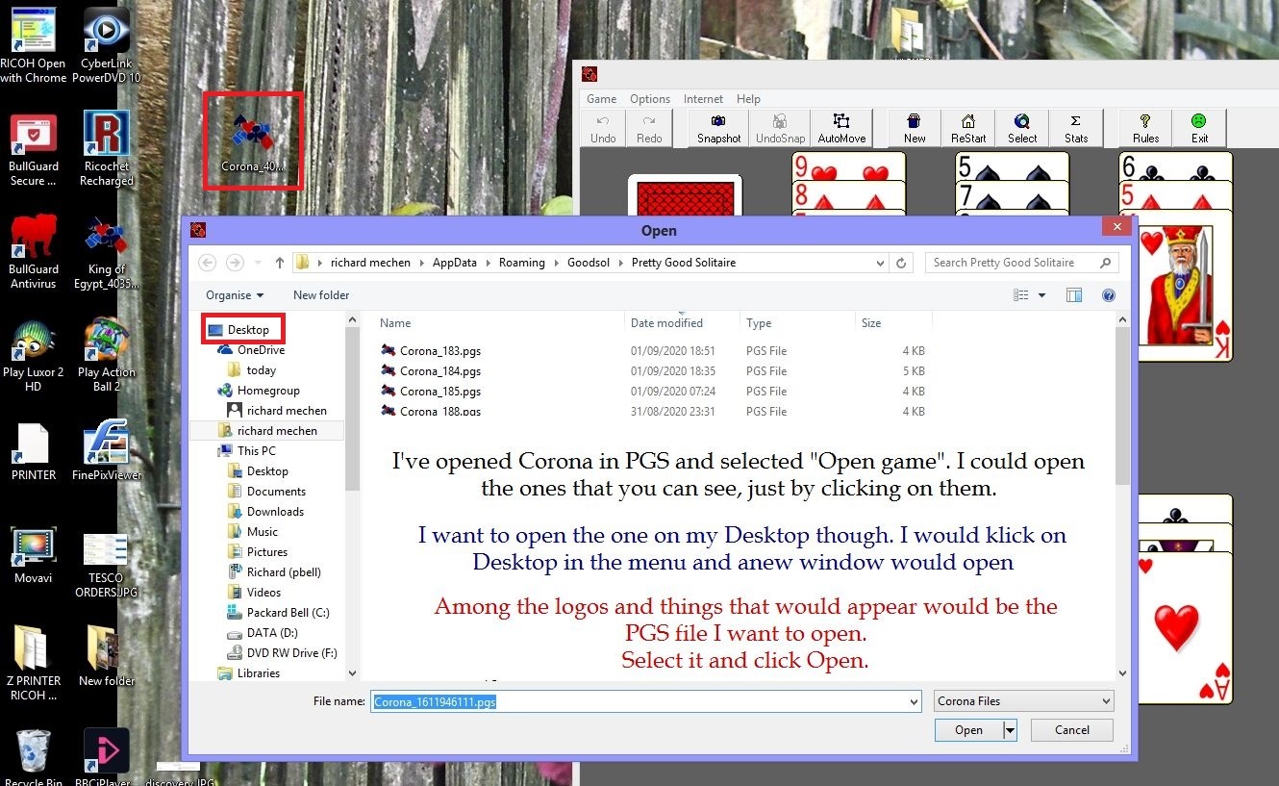Open CyberLink PowerDVD 10 desktop shortcut
The width and height of the screenshot is (1279, 786).
[x=106, y=44]
